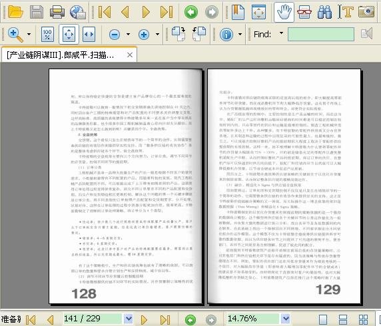Toggle full screen view icon
The width and height of the screenshot is (381, 326).
tap(259, 12)
